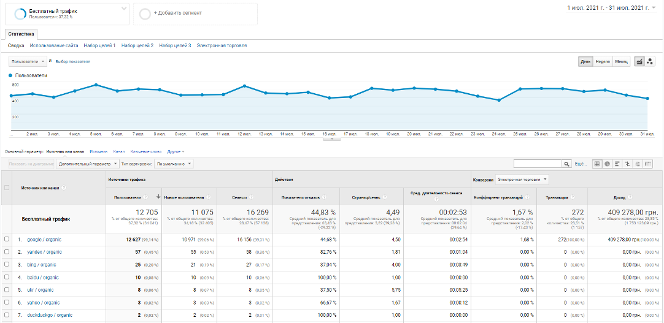Select the data table view icon

point(597,164)
